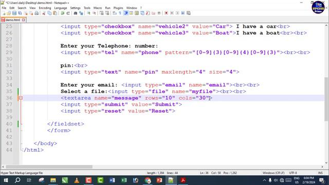Click the horizontal scrollbar thumb
The height and width of the screenshot is (185, 329).
click(x=49, y=166)
